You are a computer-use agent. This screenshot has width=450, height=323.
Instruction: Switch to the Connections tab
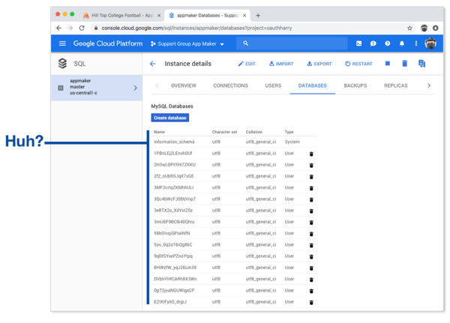[230, 85]
